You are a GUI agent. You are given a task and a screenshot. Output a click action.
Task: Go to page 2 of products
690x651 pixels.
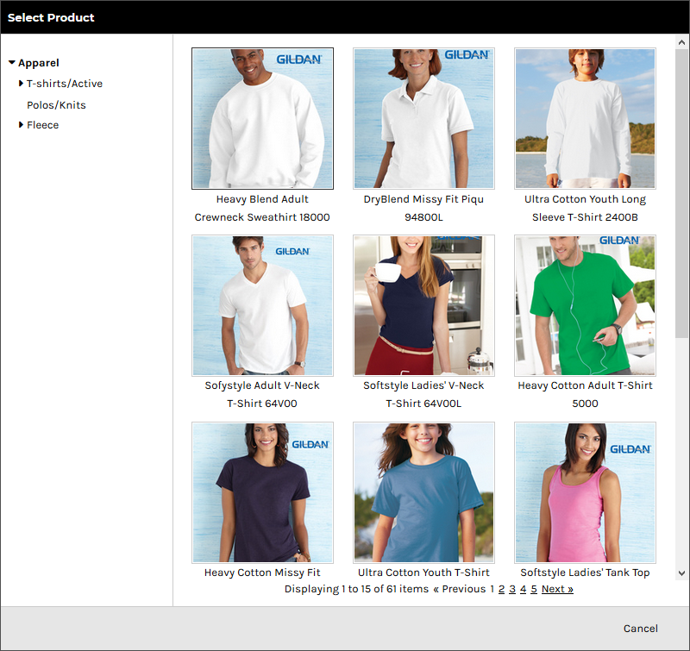(501, 589)
